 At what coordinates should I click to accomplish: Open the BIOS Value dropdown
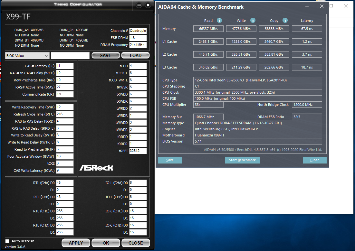[x=27, y=56]
